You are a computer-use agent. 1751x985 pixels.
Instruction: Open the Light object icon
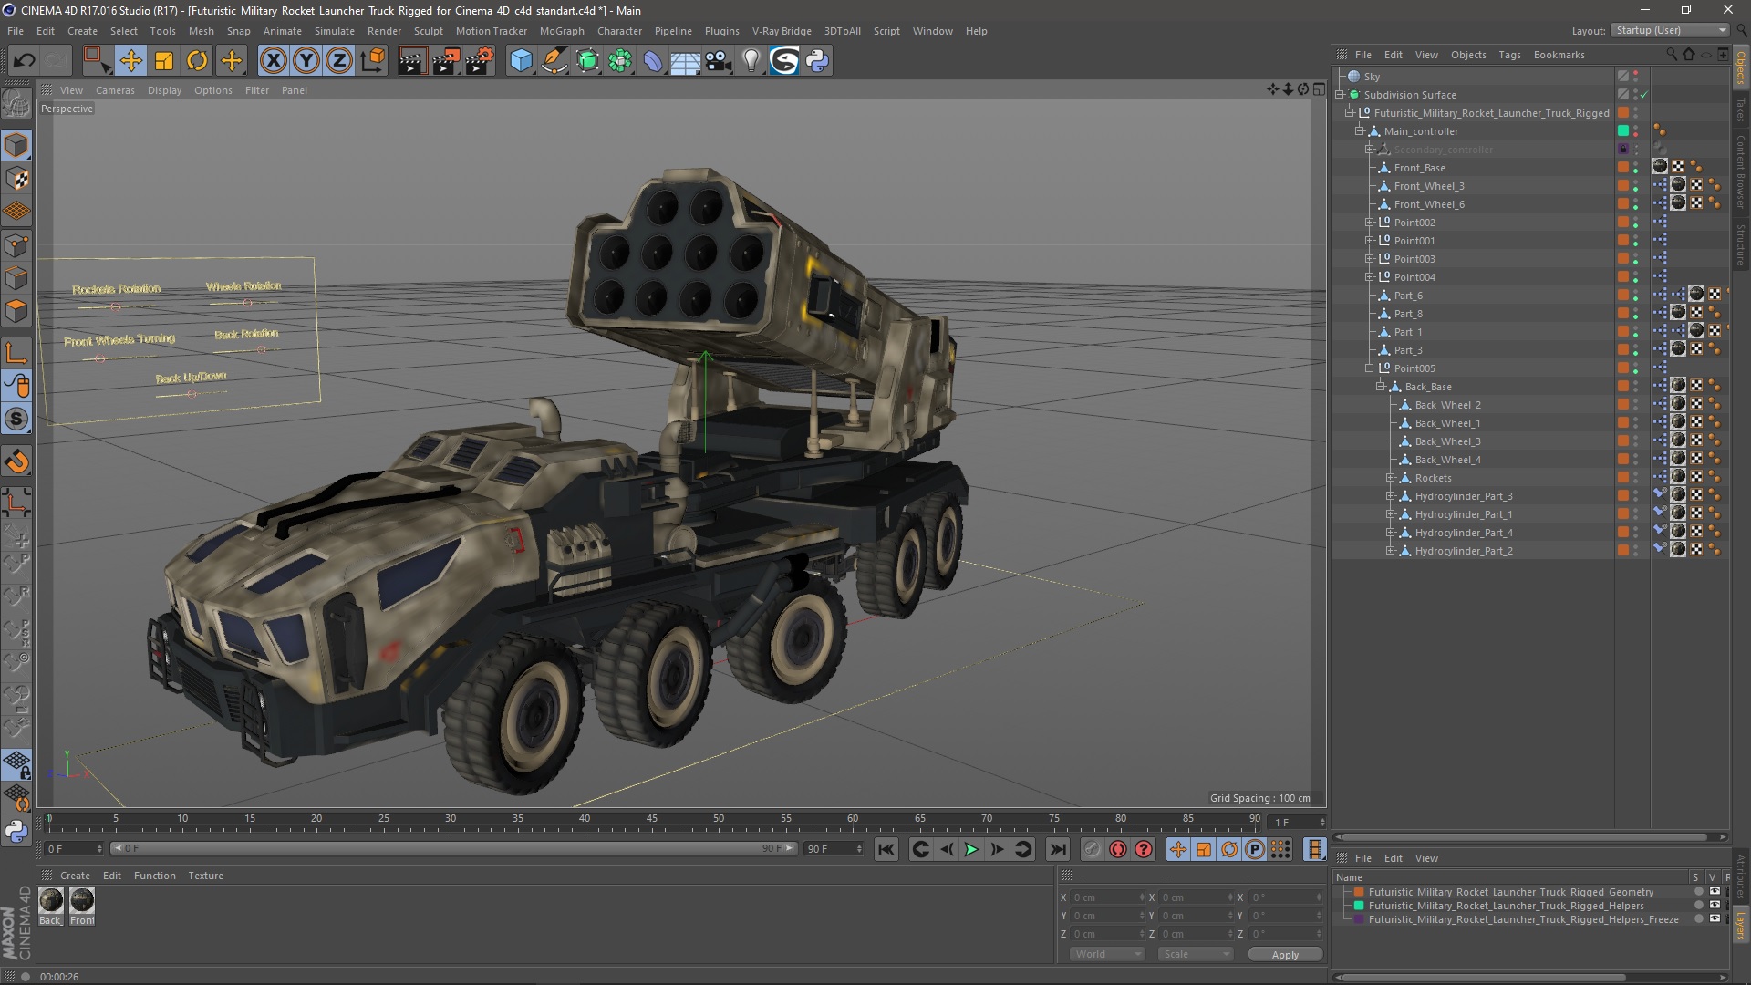(x=751, y=61)
